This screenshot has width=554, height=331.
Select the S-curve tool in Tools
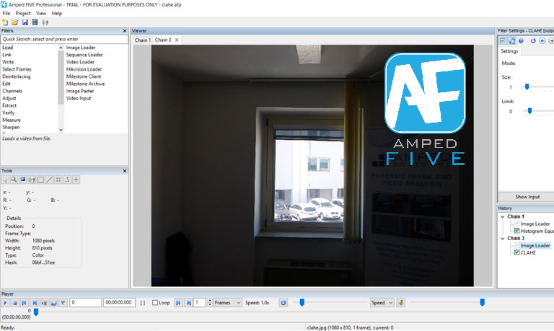point(67,180)
